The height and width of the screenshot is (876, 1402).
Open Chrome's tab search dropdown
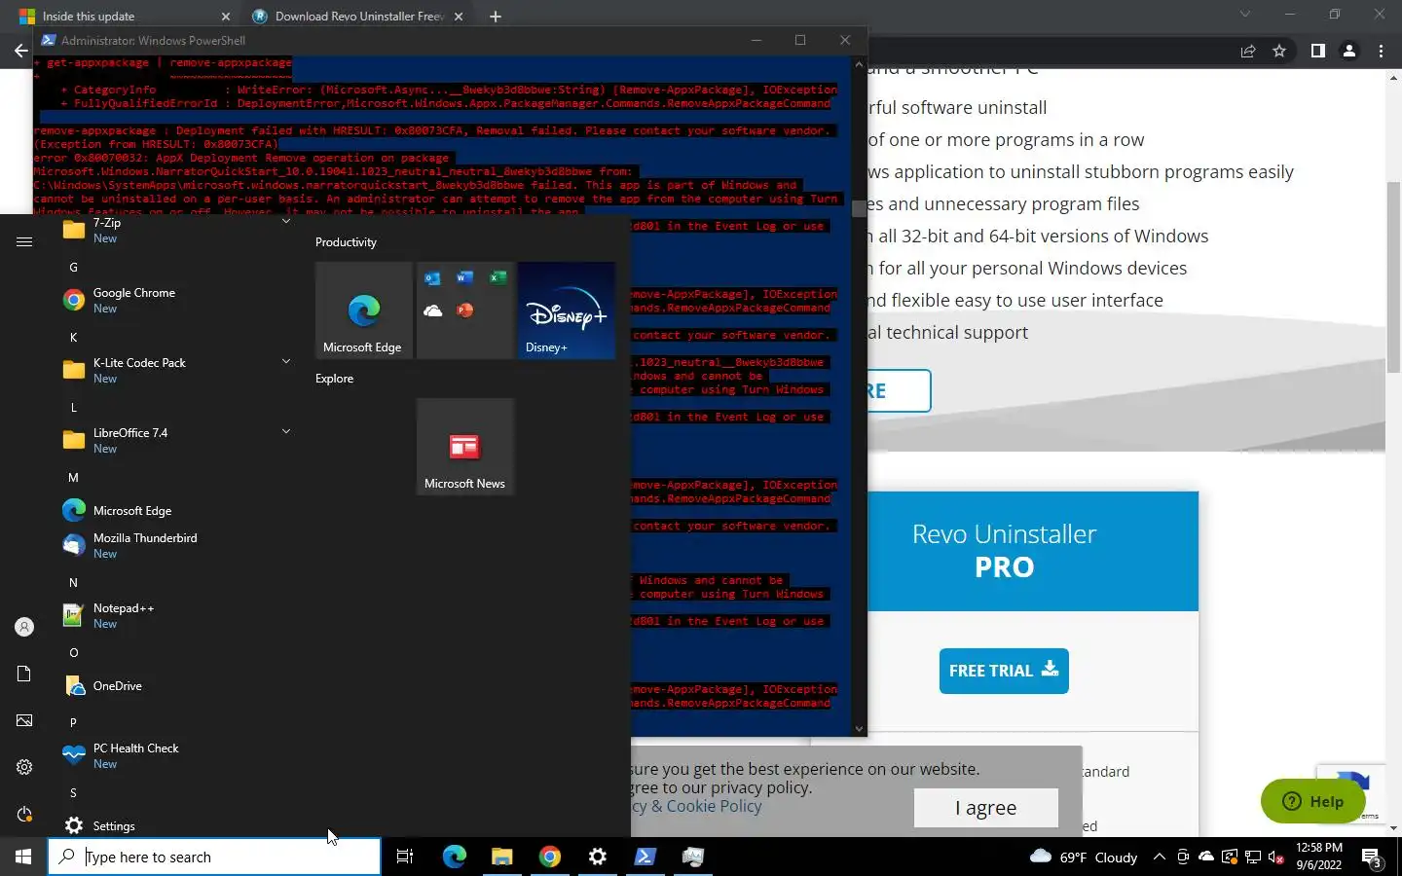1244,15
